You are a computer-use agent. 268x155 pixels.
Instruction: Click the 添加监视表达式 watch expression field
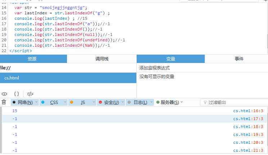(x=202, y=68)
